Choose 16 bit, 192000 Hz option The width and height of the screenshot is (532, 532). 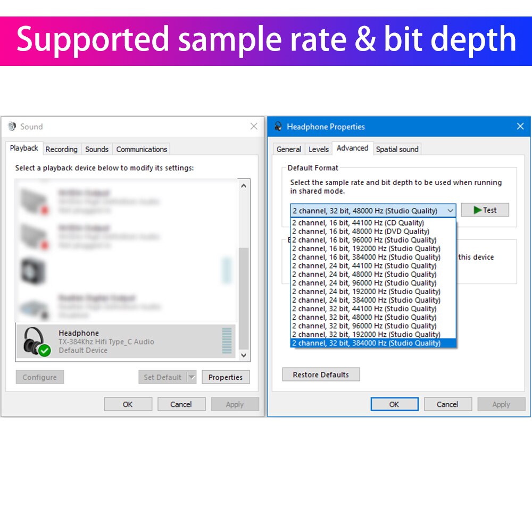point(373,248)
